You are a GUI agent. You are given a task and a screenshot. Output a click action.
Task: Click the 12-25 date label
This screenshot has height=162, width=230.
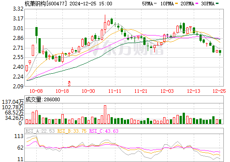[219, 91]
